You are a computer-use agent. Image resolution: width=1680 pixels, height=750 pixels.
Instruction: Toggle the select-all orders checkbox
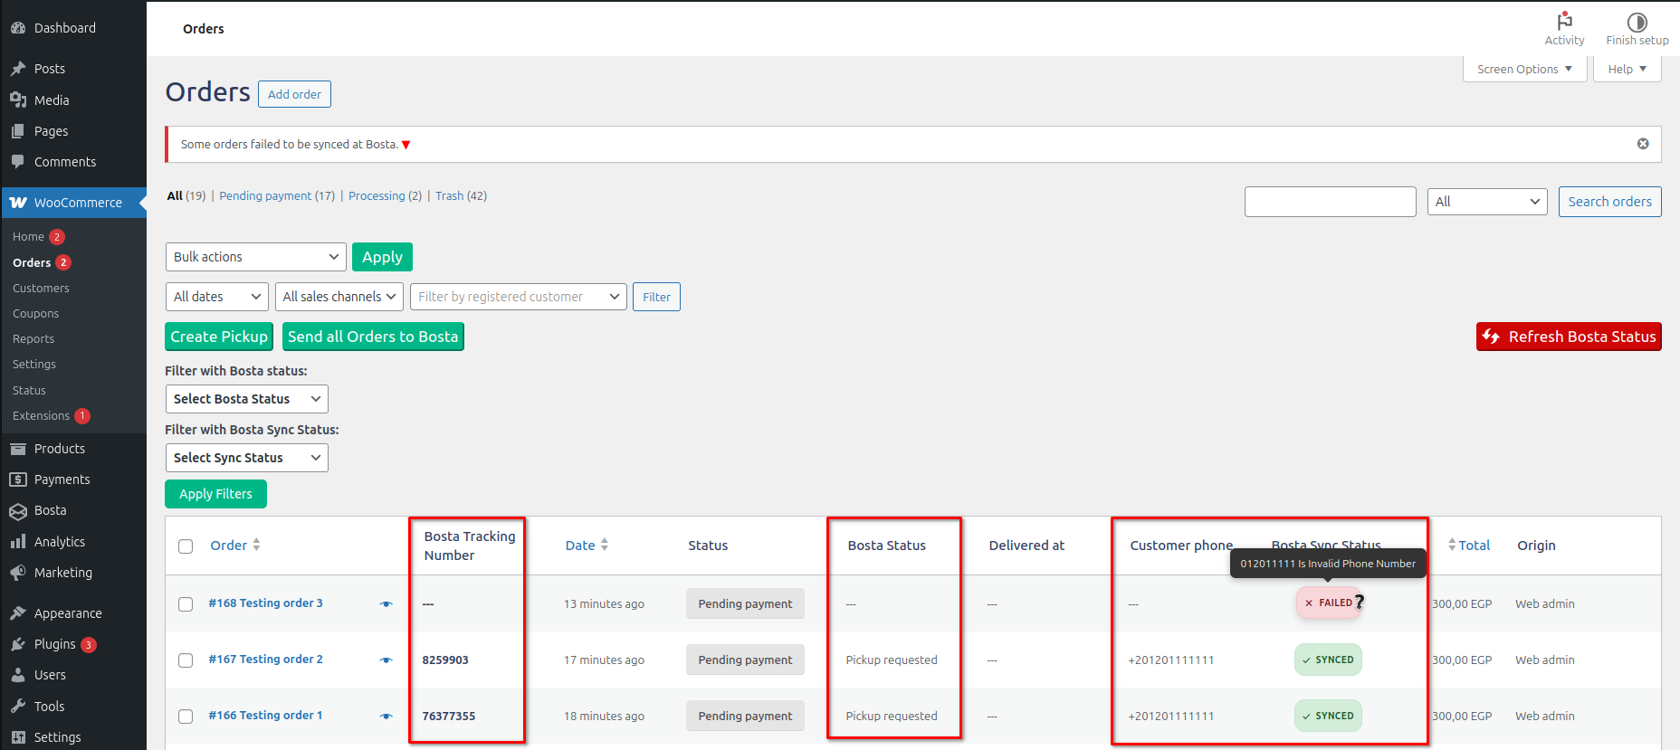pyautogui.click(x=186, y=546)
